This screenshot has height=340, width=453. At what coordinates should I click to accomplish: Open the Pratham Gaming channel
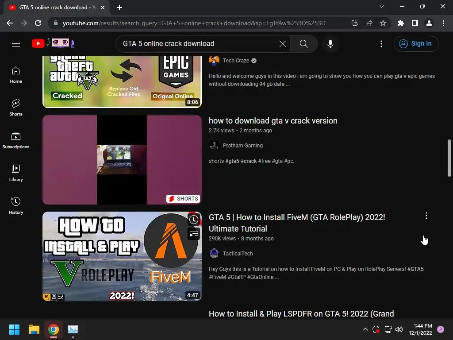[243, 145]
